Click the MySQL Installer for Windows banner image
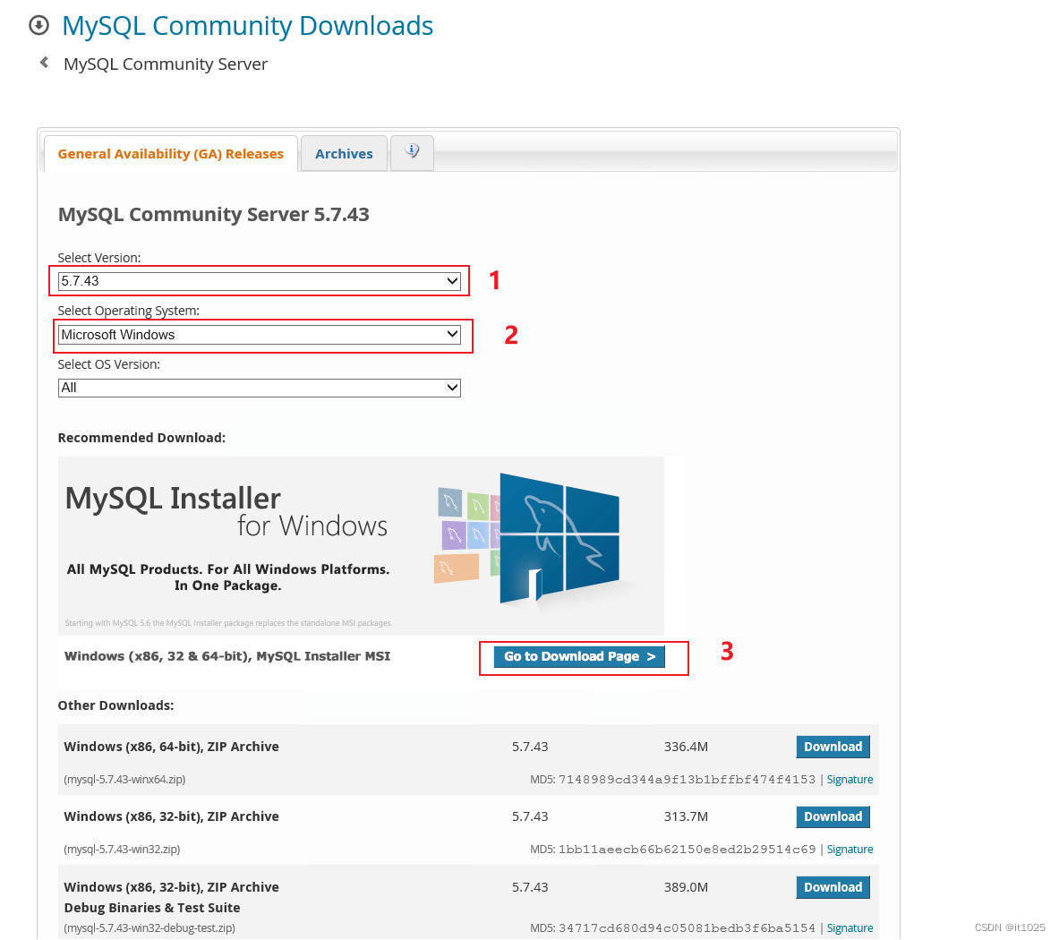 (269, 537)
